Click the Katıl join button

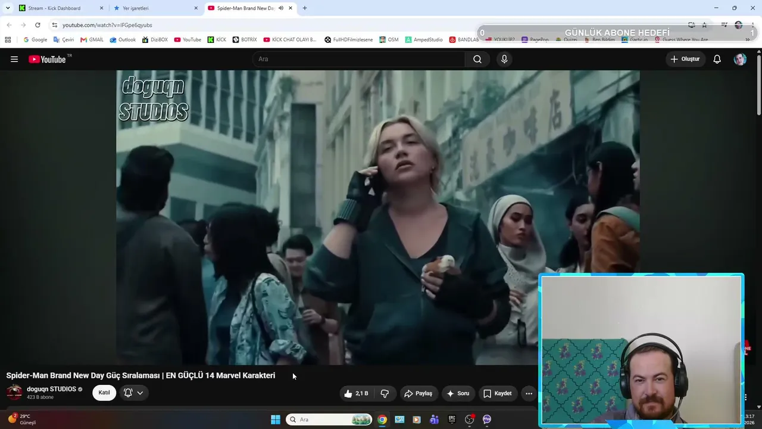click(104, 393)
